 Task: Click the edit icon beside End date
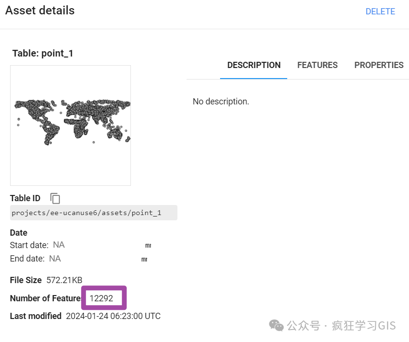144,259
